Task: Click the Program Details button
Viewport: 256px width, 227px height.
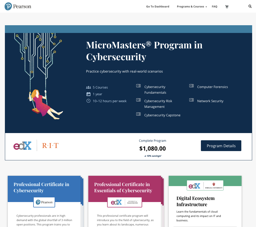Action: 221,146
